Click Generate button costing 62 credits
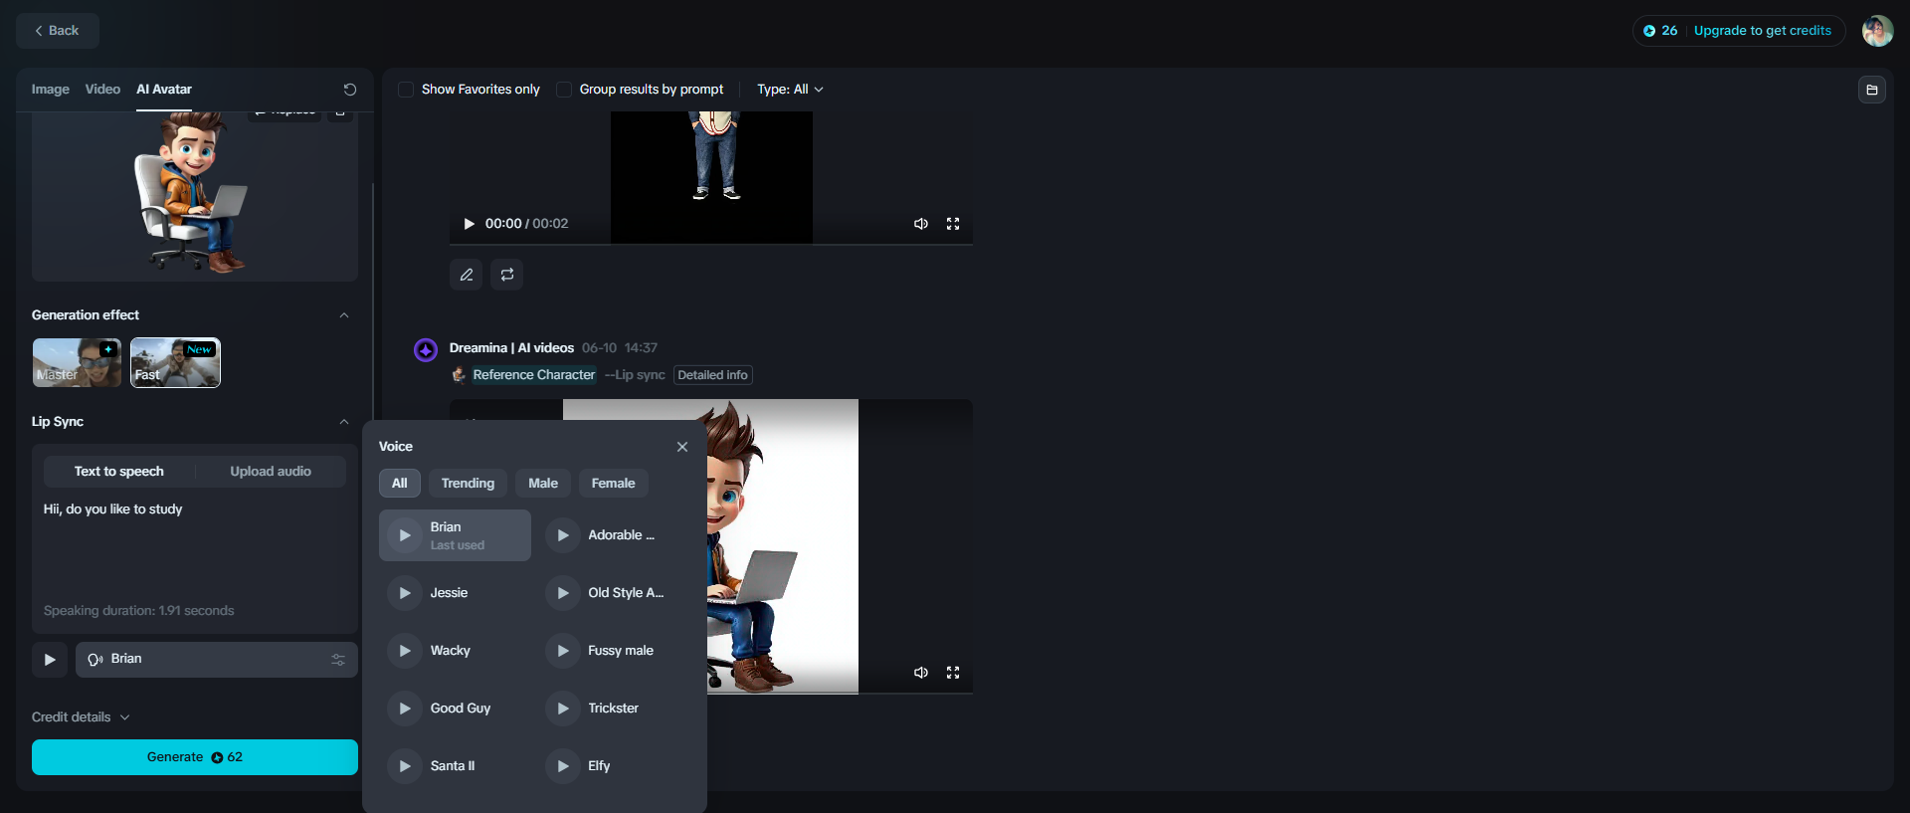1910x813 pixels. tap(195, 757)
